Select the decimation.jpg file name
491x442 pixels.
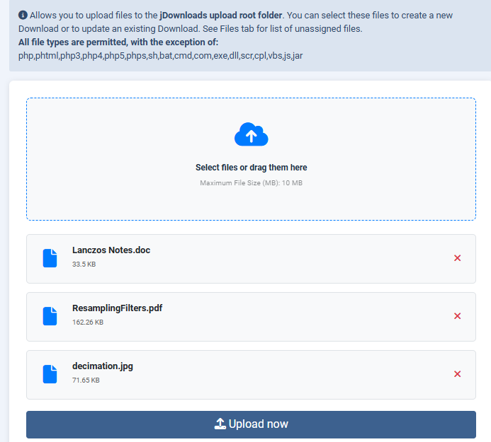[x=103, y=366]
